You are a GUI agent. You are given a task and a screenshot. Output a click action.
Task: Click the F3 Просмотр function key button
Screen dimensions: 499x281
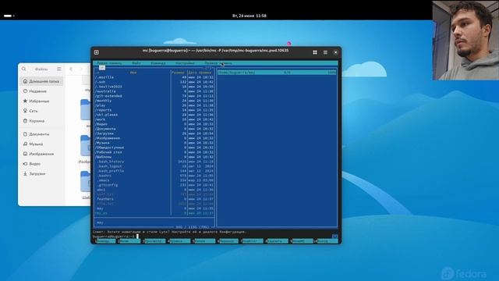(154, 241)
